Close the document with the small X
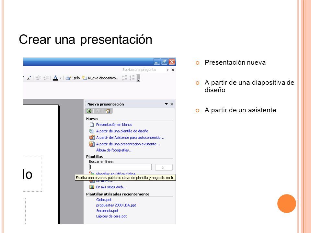The height and width of the screenshot is (233, 311). (x=173, y=70)
